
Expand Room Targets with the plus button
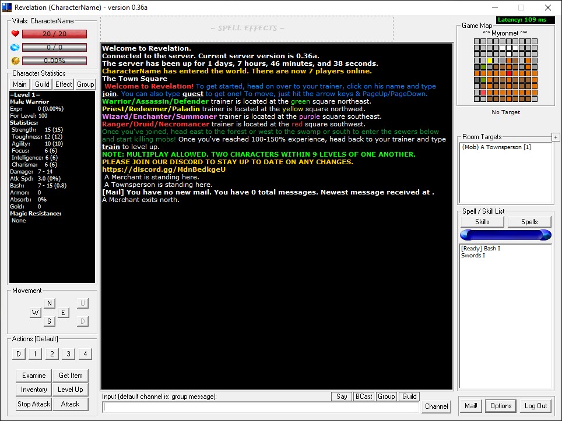pos(556,137)
